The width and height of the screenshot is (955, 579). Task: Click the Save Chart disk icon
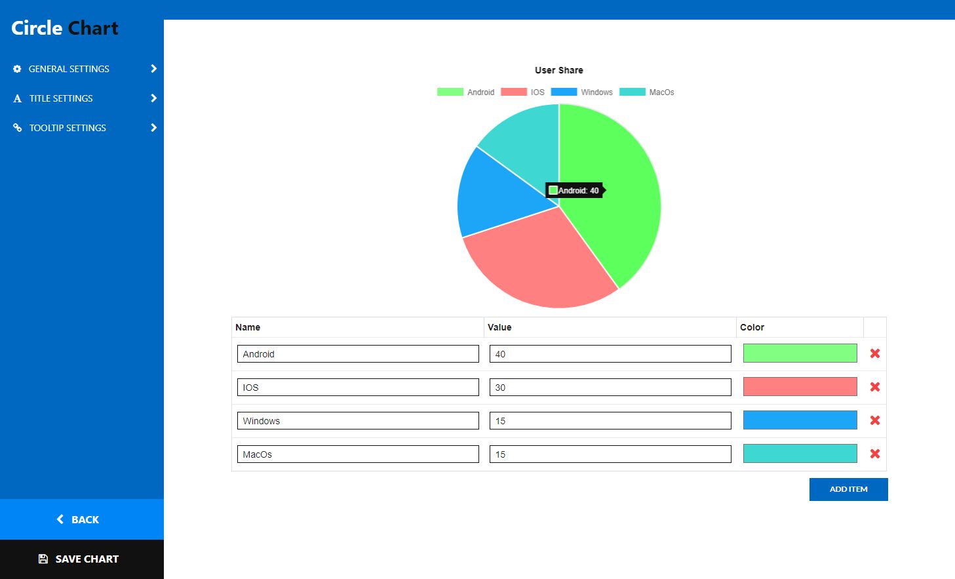pyautogui.click(x=43, y=558)
